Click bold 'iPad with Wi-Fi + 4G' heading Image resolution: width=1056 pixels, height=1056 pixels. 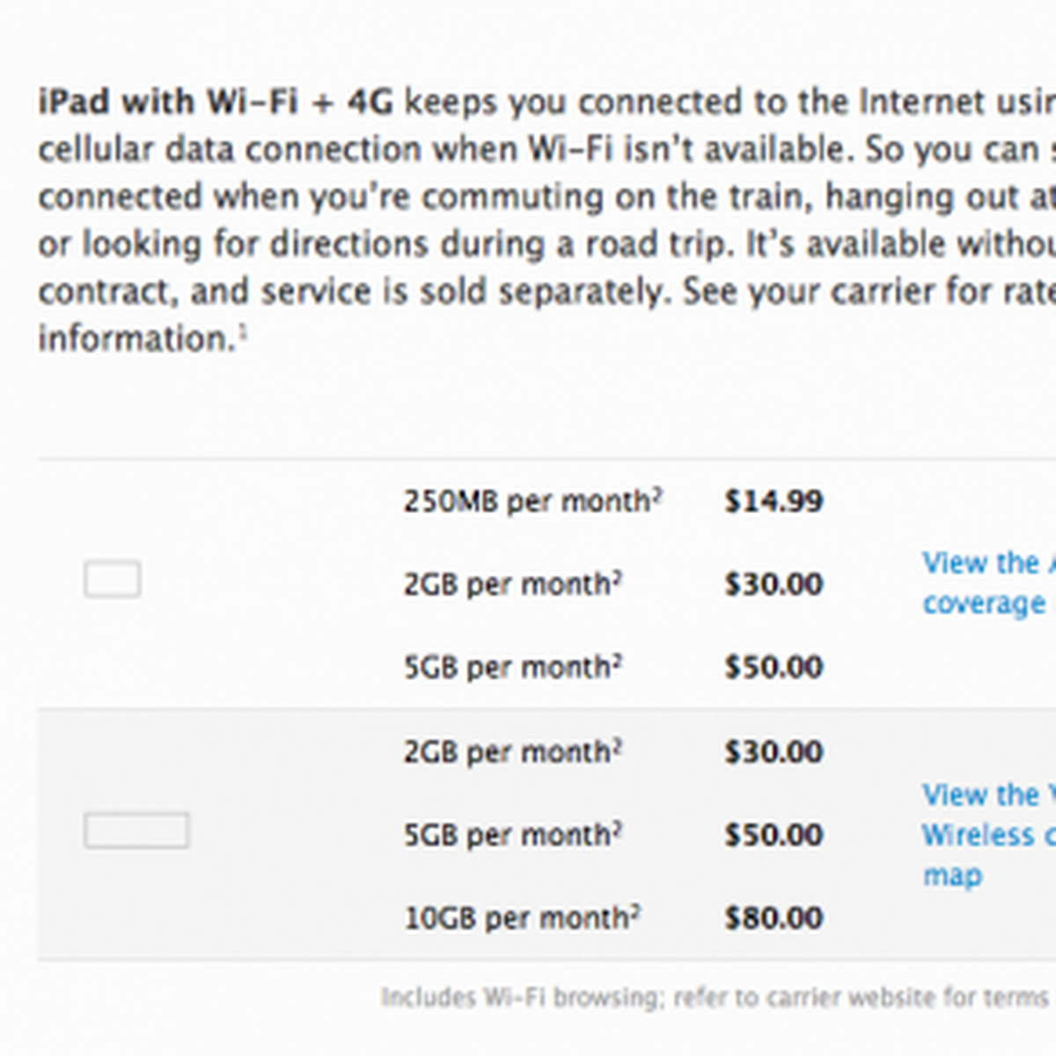(215, 102)
